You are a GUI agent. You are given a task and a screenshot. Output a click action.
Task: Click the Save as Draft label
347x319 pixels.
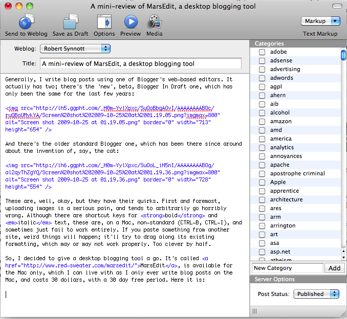(71, 34)
